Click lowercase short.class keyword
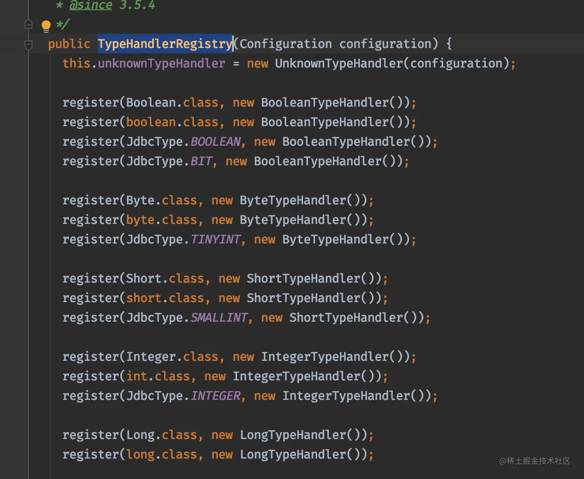This screenshot has height=479, width=584. [x=165, y=298]
